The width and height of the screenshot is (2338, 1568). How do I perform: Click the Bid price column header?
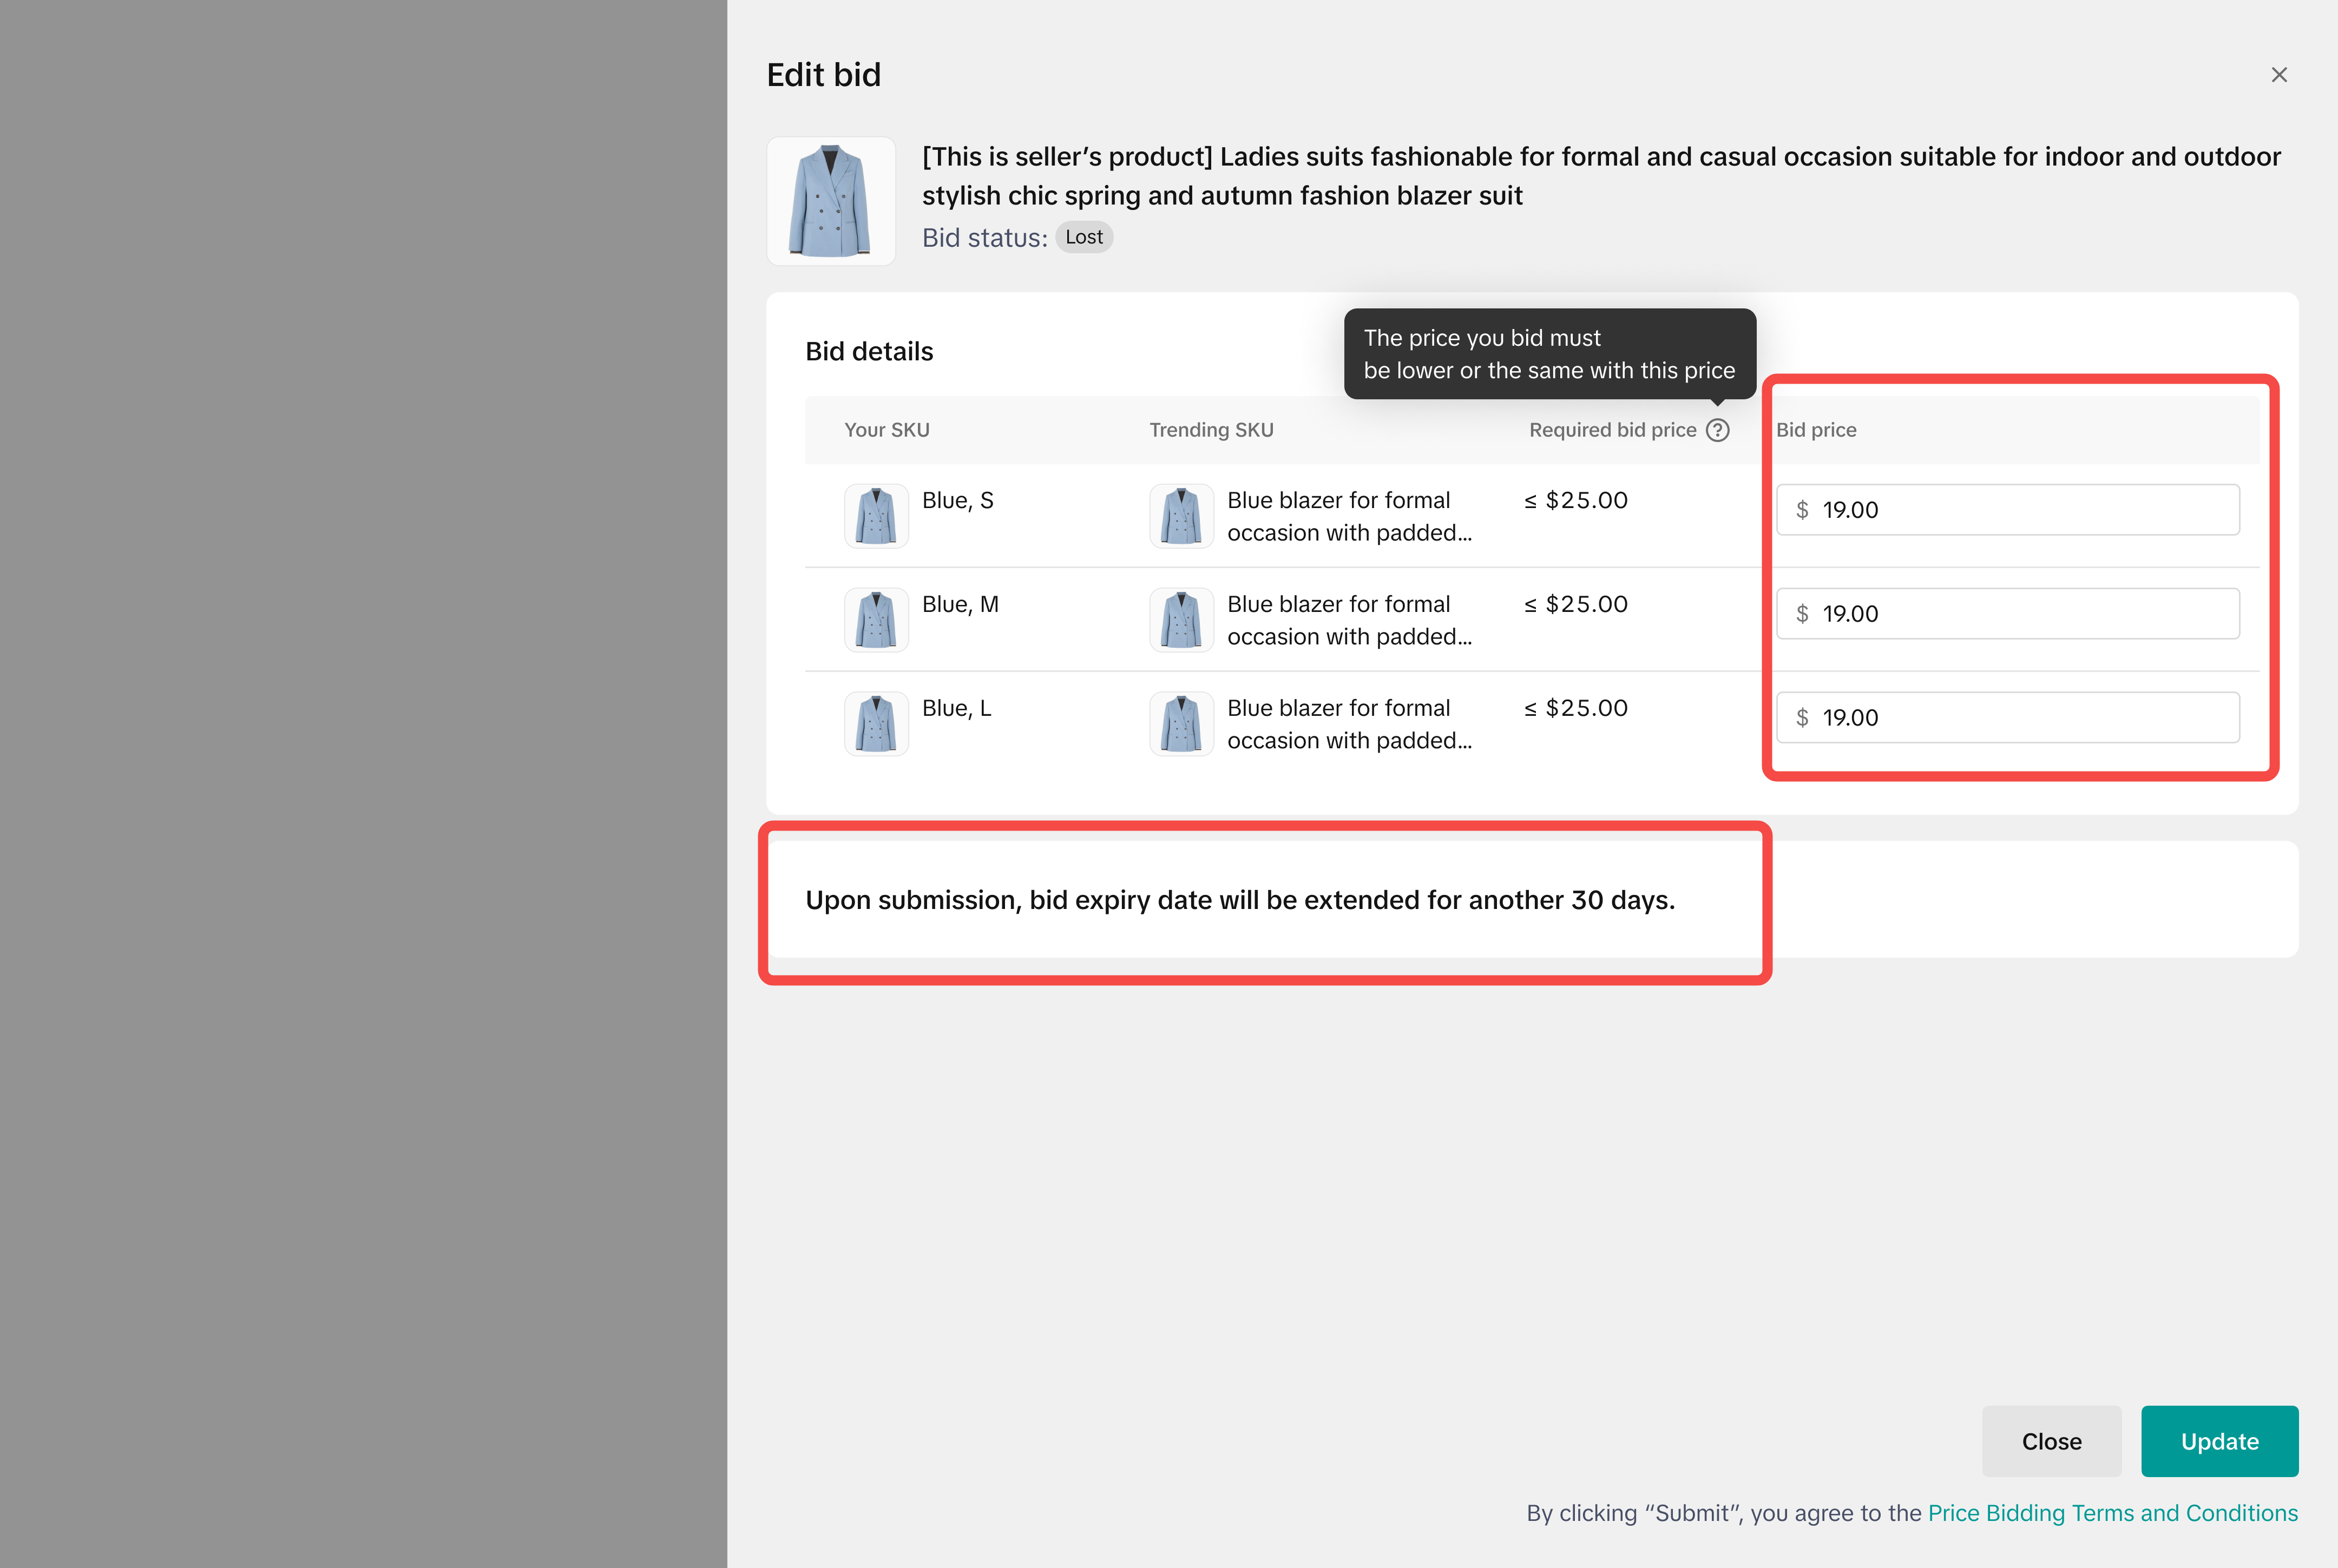(x=1816, y=430)
